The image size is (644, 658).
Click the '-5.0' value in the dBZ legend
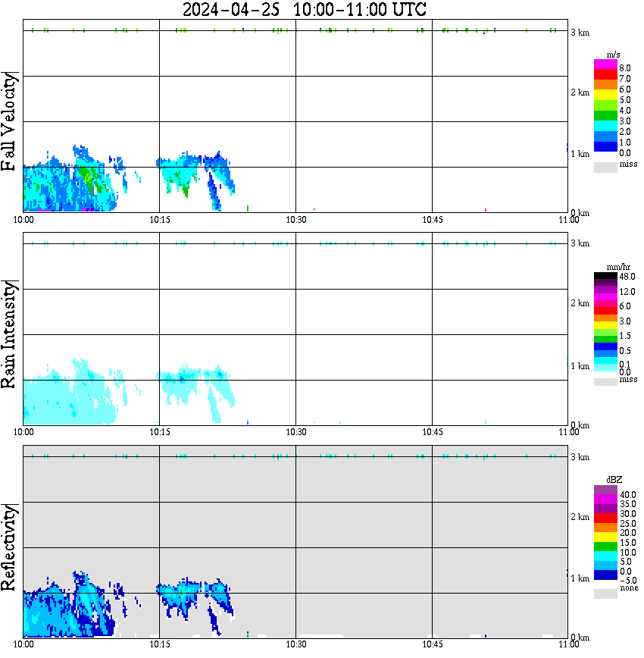pyautogui.click(x=628, y=581)
